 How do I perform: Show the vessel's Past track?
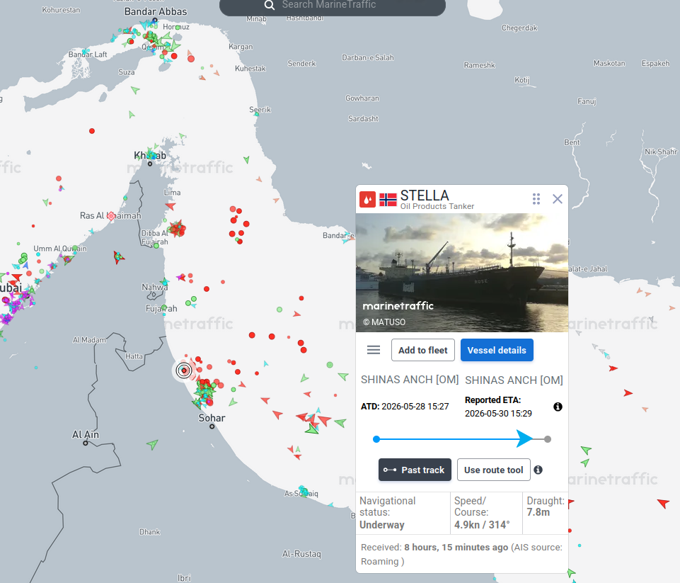pyautogui.click(x=415, y=470)
